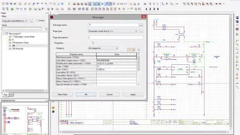Select the 'Scale <11048>' property row
Screen dimensions: 240x135
(x=96, y=66)
